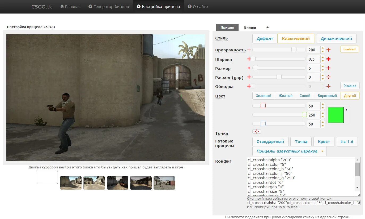
Task: Switch to the Бинды tab
Action: click(250, 27)
